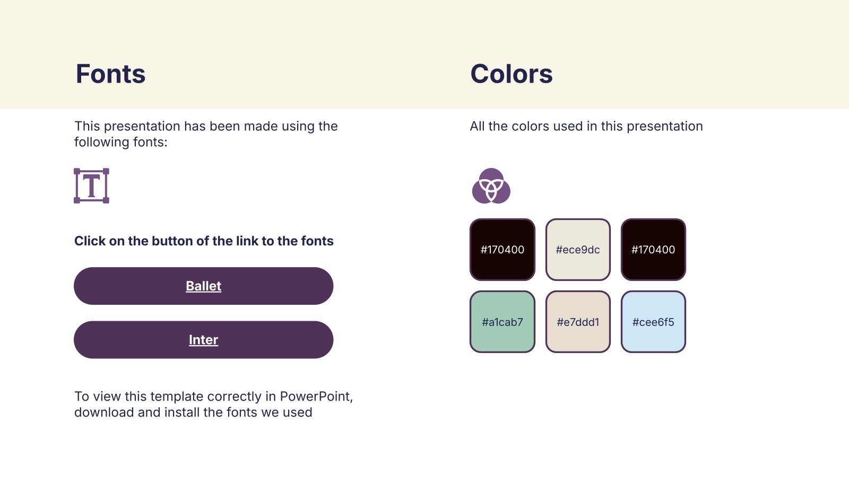
Task: Click the 'This presentation has been made' line
Action: 206,126
